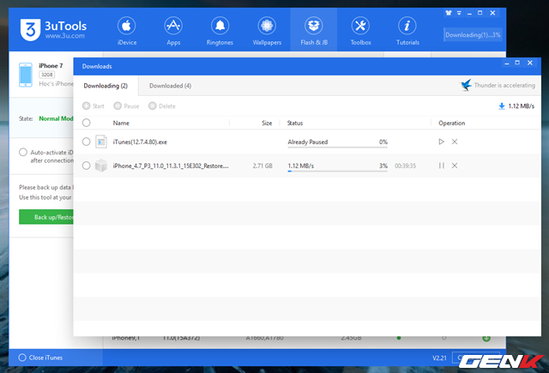Click the 00:39:35 remaining time
This screenshot has height=373, width=549.
pyautogui.click(x=405, y=165)
